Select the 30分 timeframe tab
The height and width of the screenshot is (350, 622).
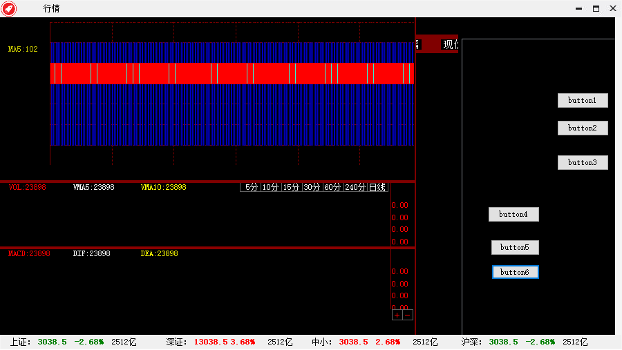(312, 188)
